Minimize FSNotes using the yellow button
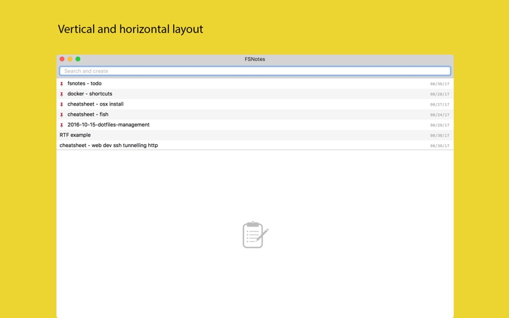The height and width of the screenshot is (318, 509). [x=70, y=59]
